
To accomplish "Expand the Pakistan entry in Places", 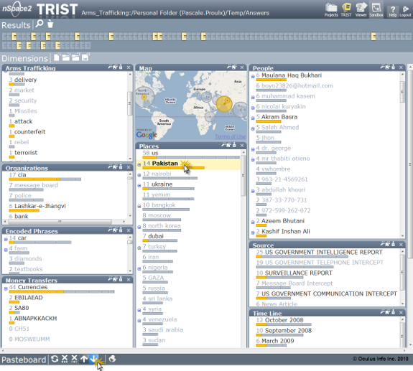I will [139, 165].
